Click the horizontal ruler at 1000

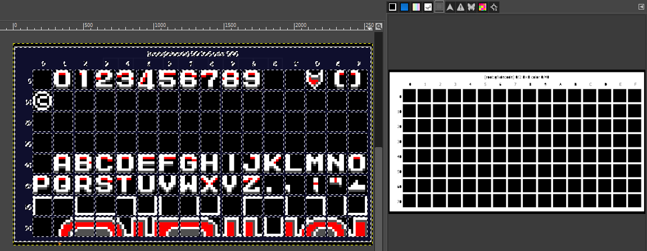point(160,26)
